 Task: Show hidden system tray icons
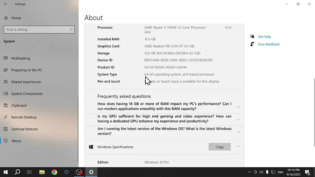coord(249,172)
